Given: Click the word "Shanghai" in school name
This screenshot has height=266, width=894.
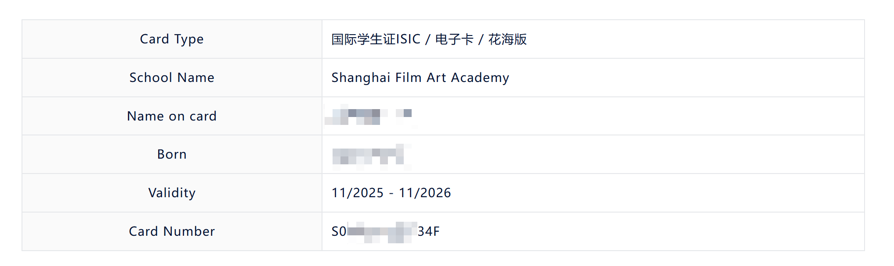Looking at the screenshot, I should click(x=361, y=78).
